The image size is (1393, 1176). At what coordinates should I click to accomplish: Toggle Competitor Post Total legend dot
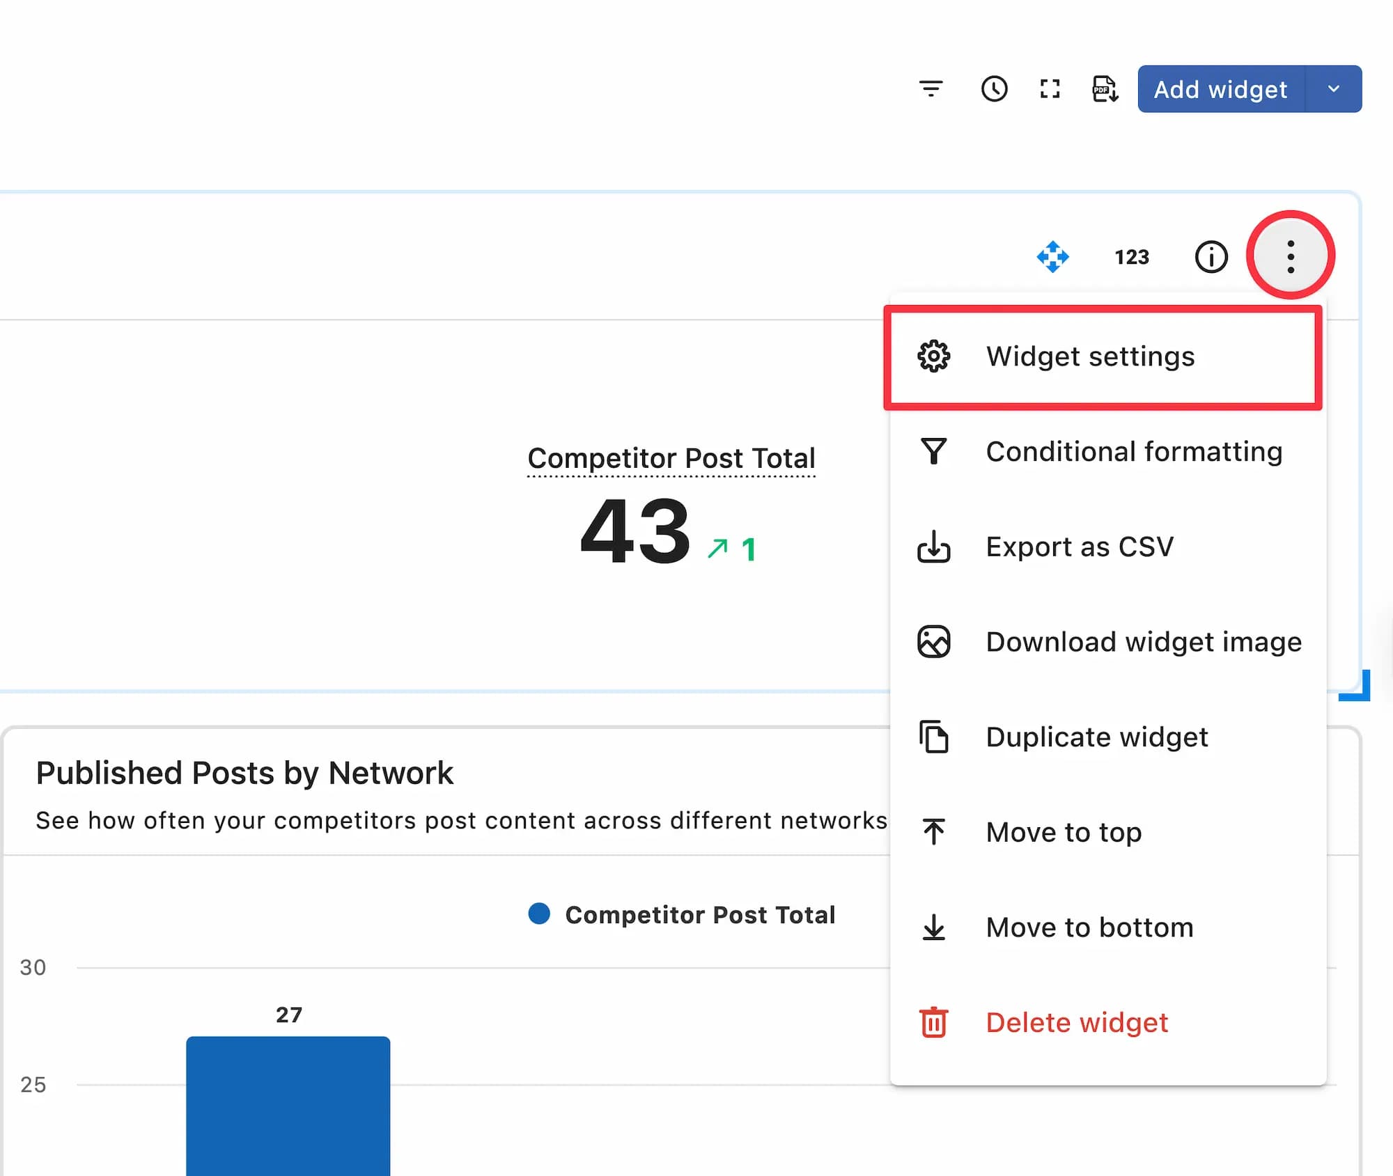(x=539, y=914)
